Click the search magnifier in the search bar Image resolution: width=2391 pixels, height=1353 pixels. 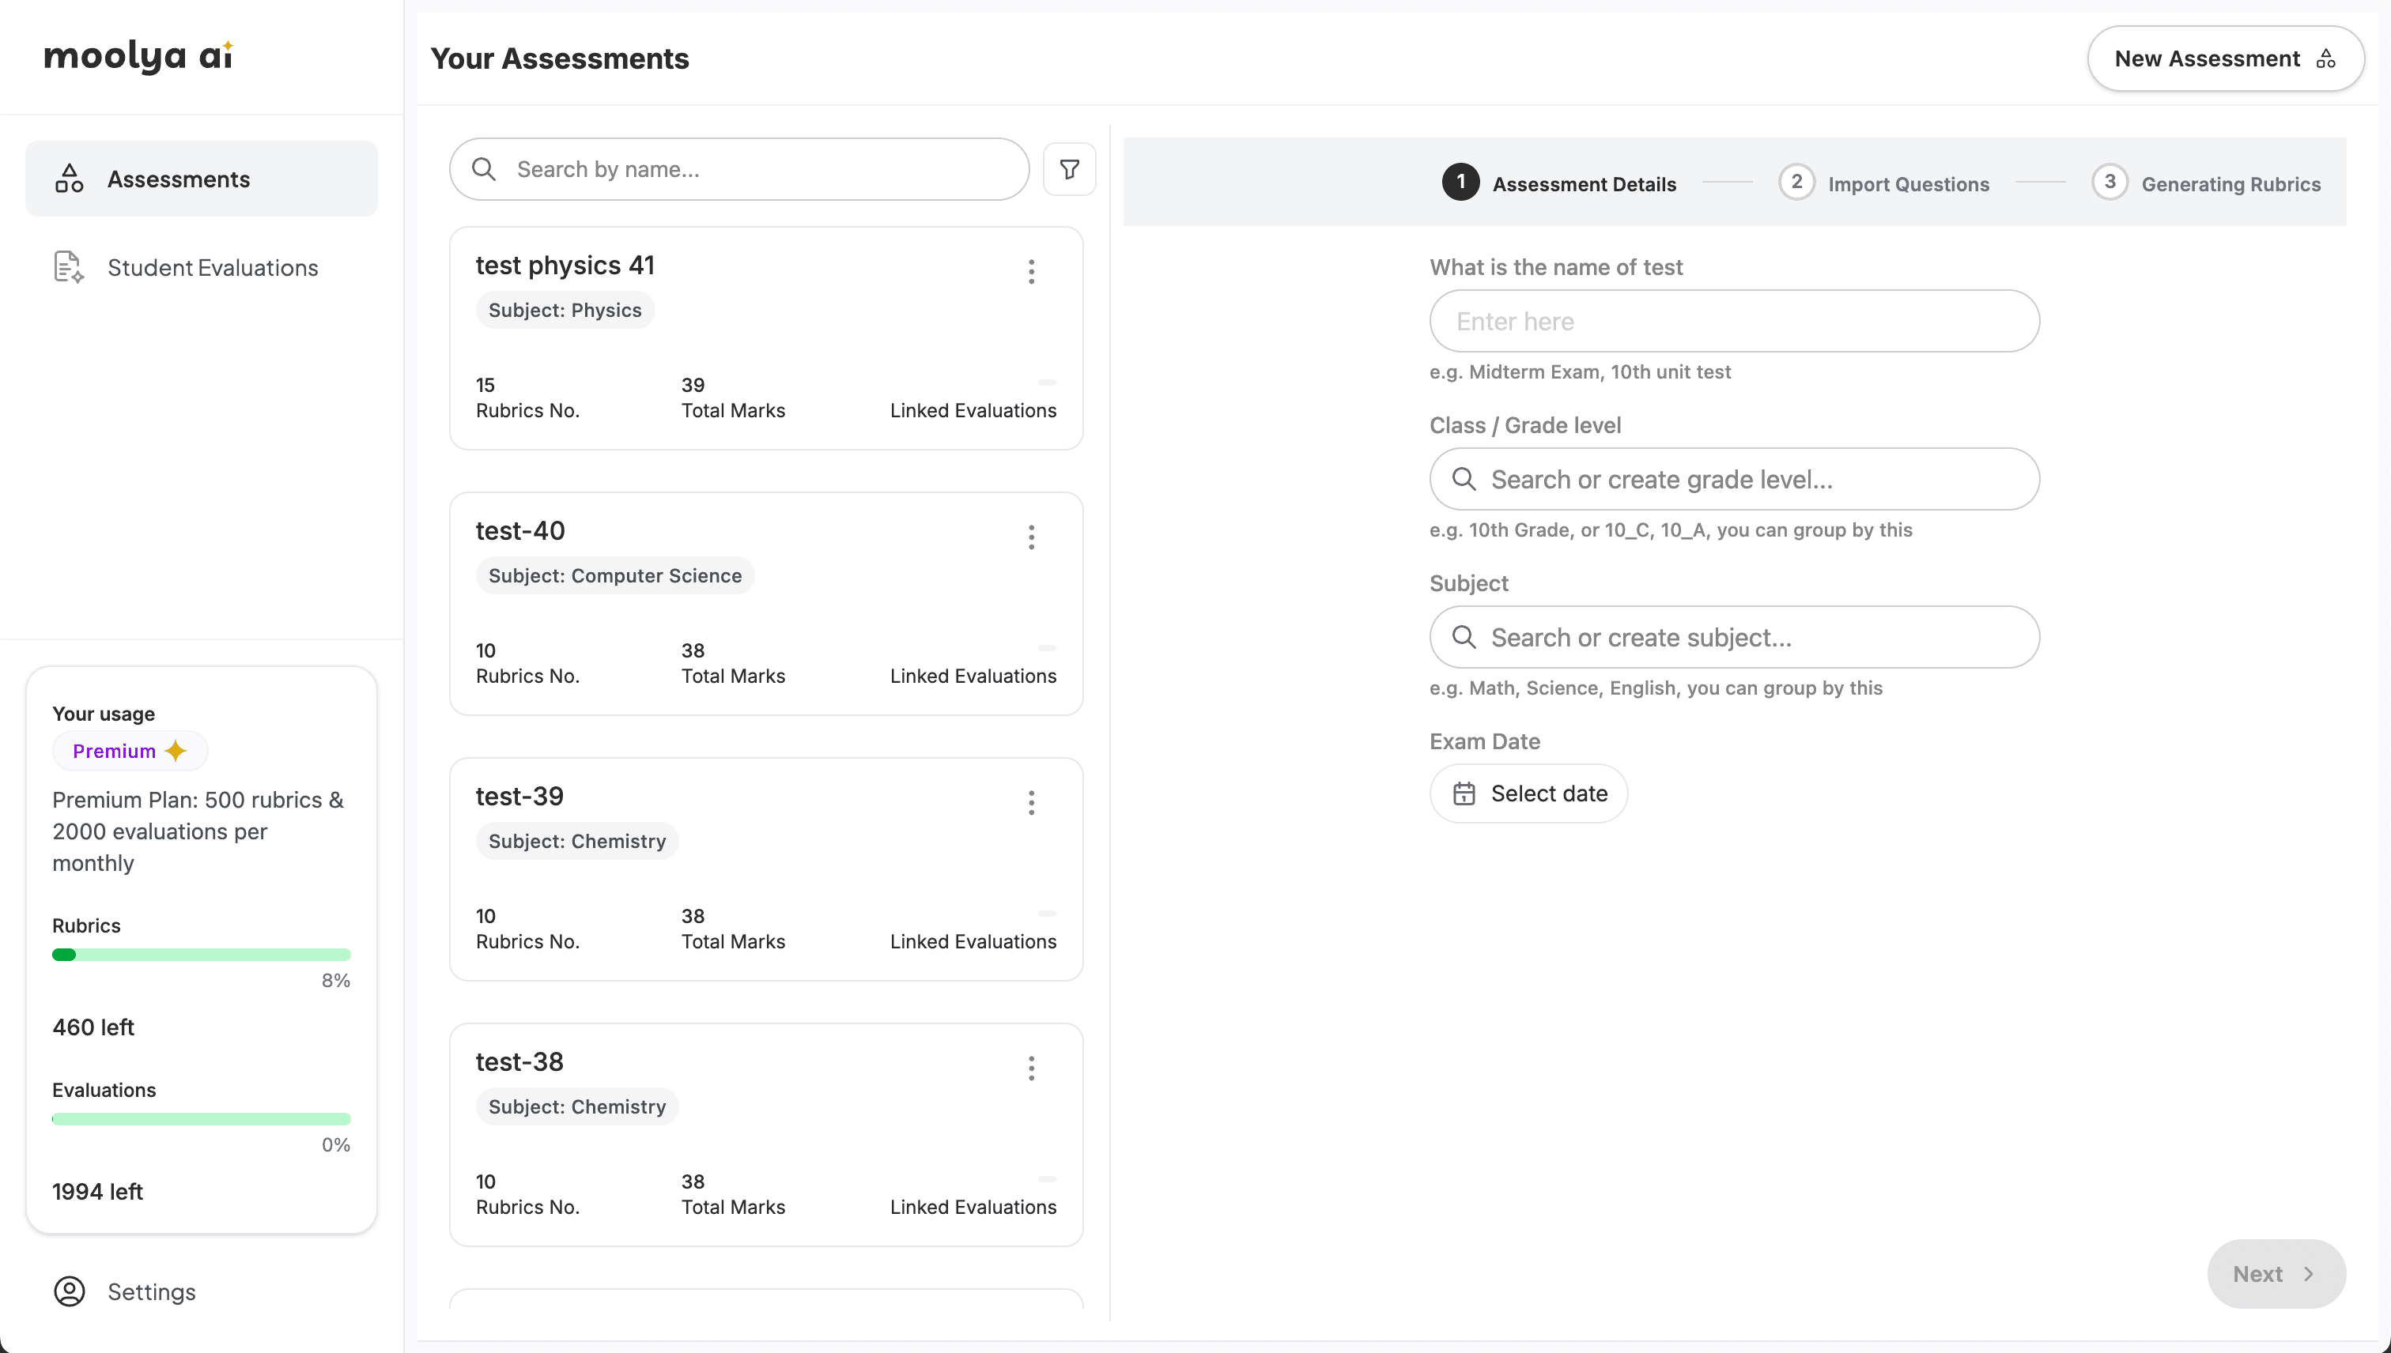[483, 168]
